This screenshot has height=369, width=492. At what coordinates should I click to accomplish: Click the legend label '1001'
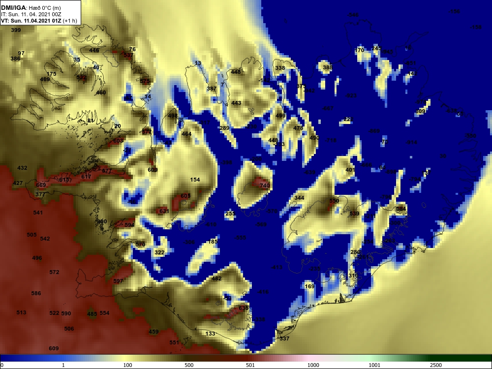[374, 365]
